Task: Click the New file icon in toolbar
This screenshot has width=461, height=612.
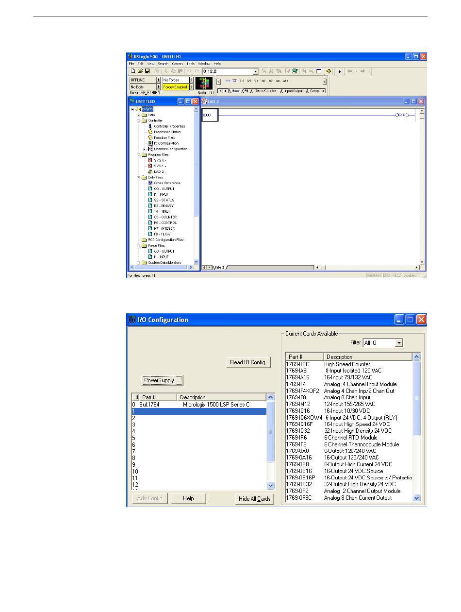Action: click(x=133, y=71)
